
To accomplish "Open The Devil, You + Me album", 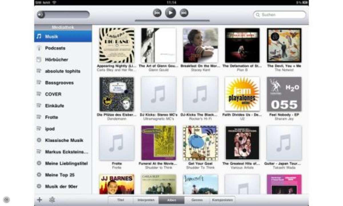I will tap(284, 45).
